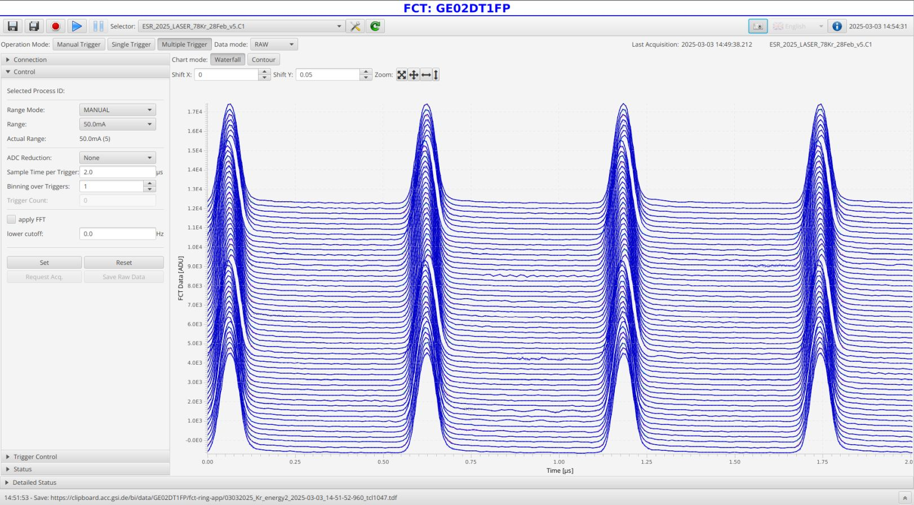The image size is (914, 505).
Task: Click the Time [µs] axis label
Action: tap(560, 471)
